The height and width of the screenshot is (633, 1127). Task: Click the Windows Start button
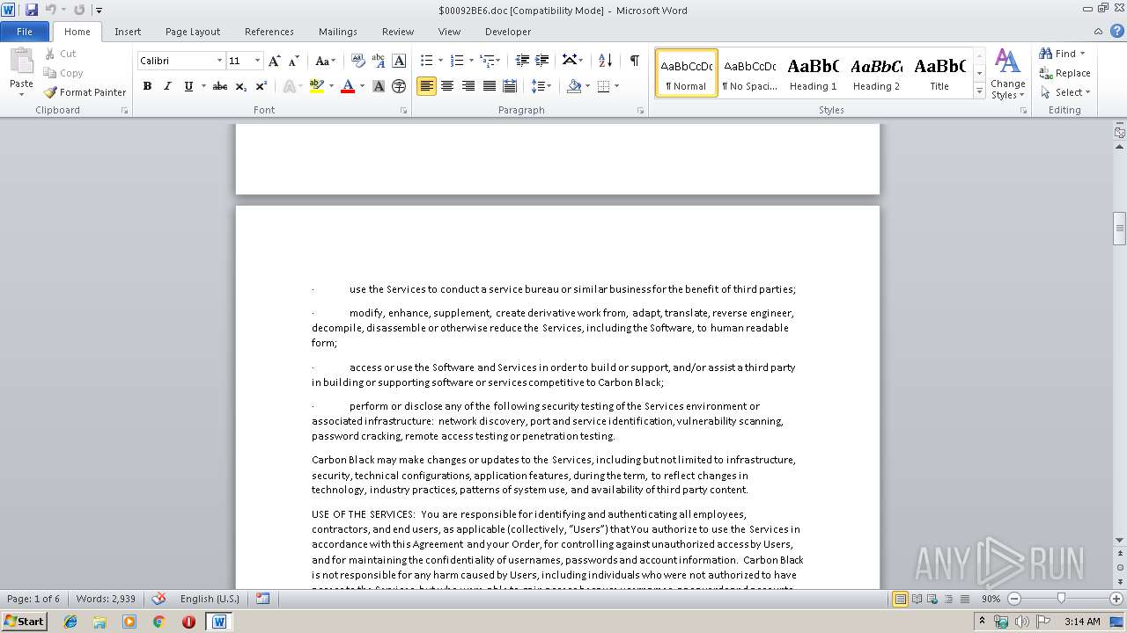[x=24, y=622]
